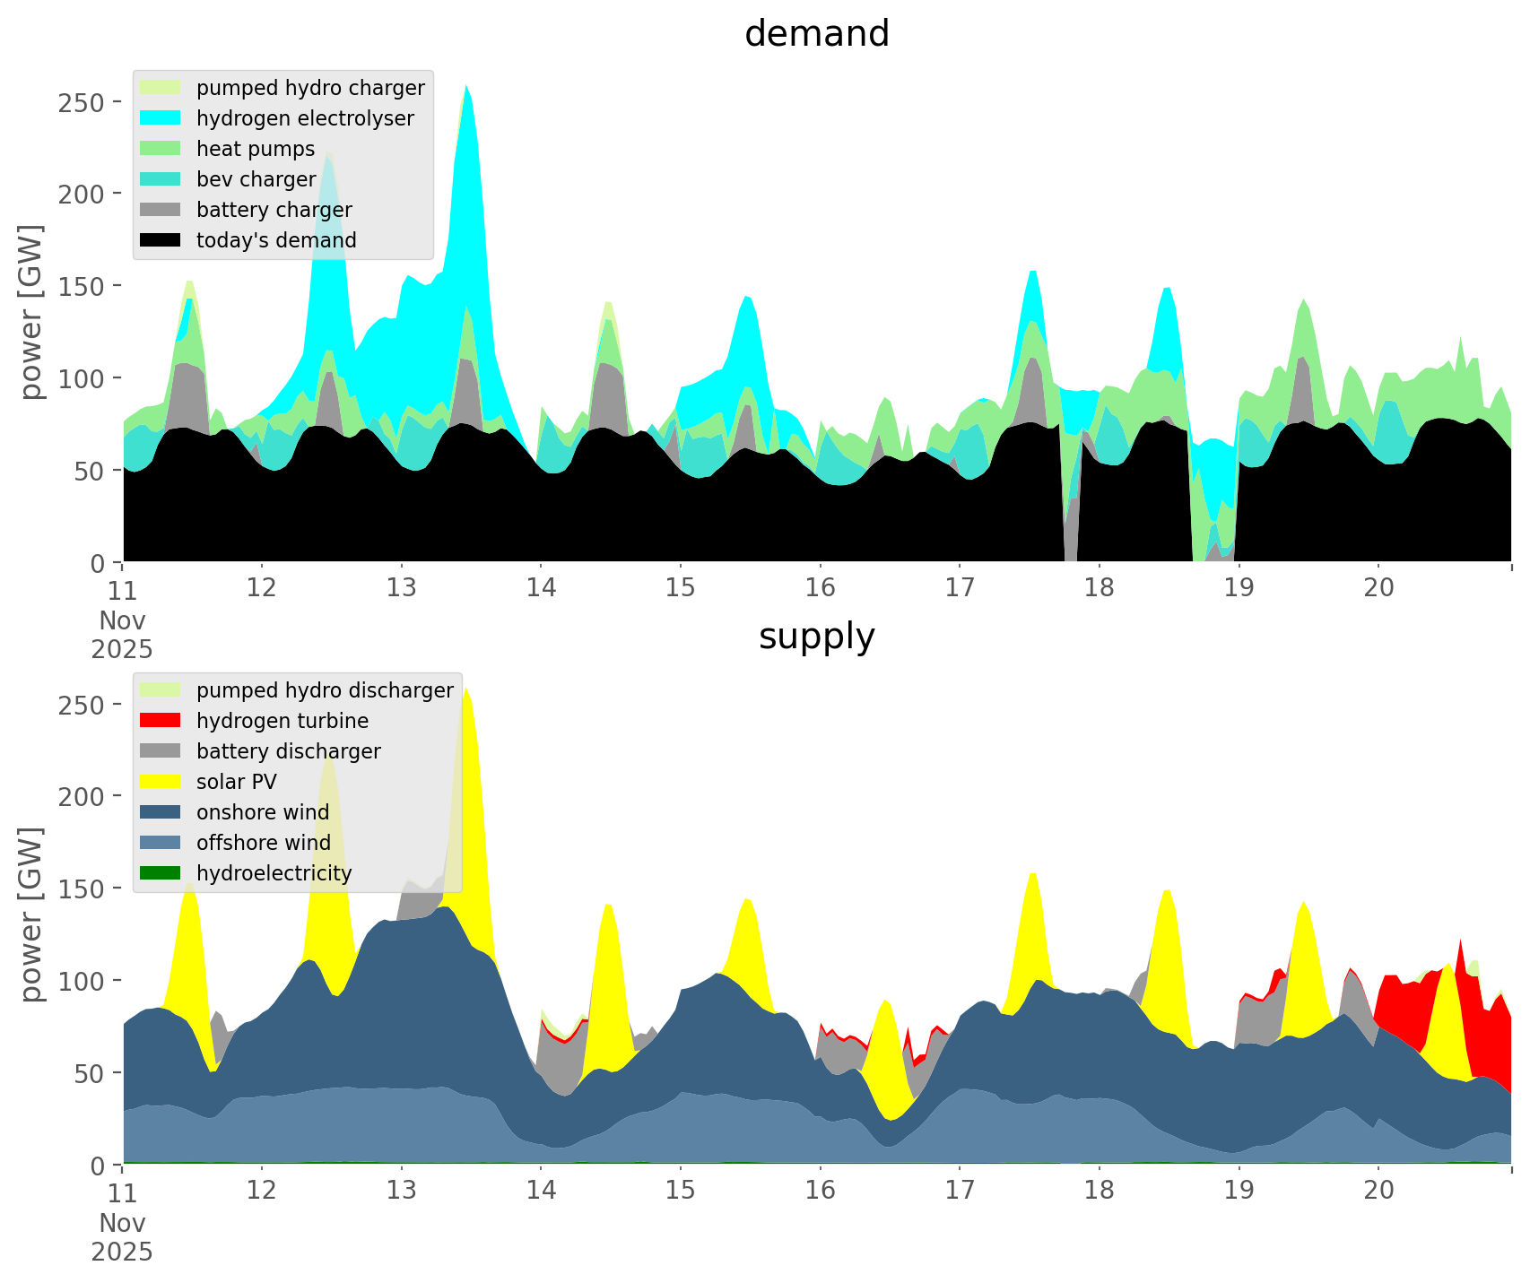Click the hydrogen electrolyser cyan legend swatch
Viewport: 1530px width, 1283px height.
point(161,118)
